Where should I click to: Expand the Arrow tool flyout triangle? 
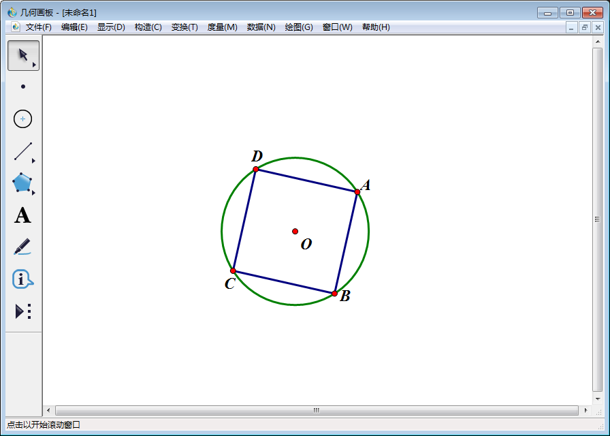34,65
